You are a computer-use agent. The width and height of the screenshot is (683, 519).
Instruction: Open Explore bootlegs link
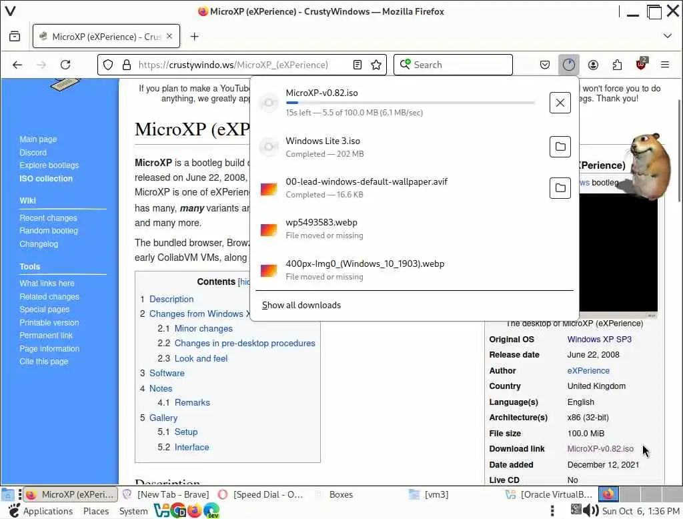[49, 165]
